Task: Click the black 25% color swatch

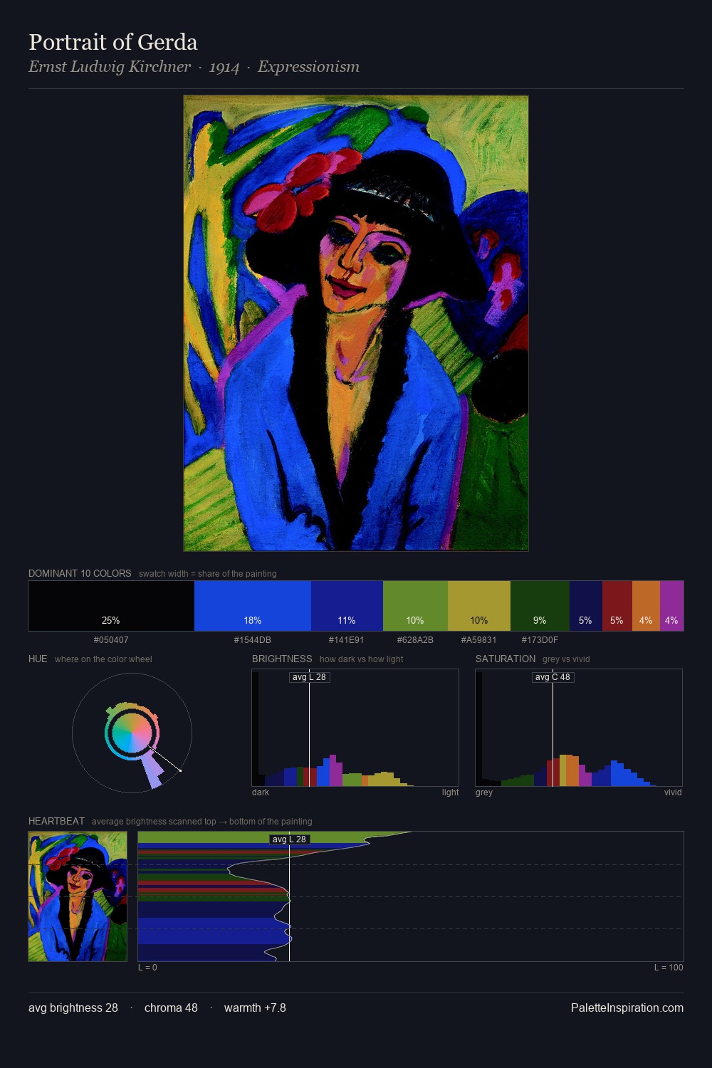Action: pyautogui.click(x=111, y=606)
